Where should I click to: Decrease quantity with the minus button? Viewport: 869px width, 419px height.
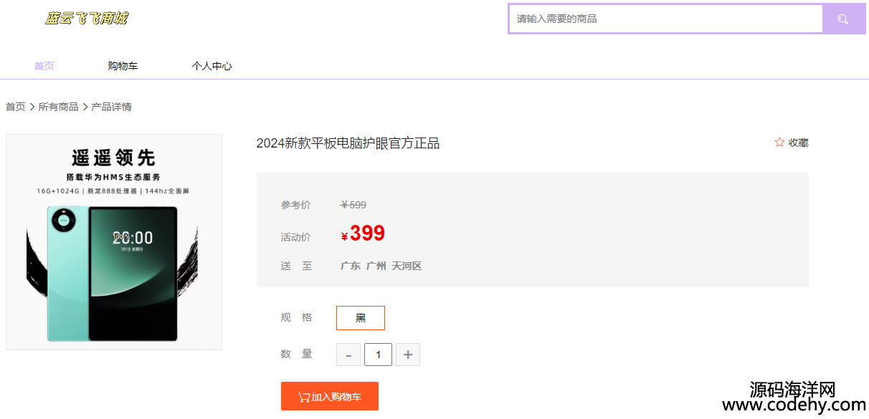(x=348, y=355)
